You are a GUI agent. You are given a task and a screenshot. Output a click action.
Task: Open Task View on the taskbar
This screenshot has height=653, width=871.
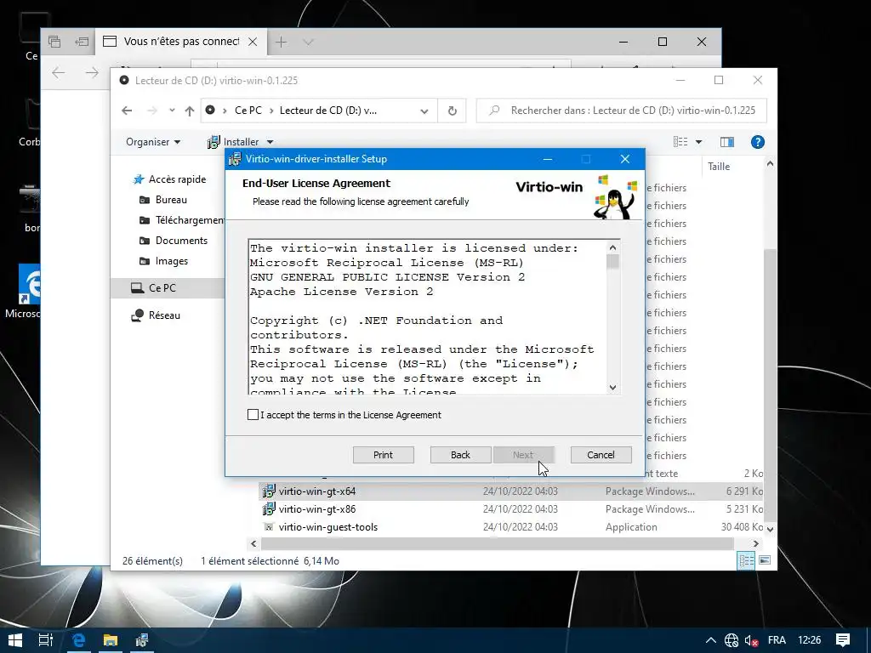point(46,640)
